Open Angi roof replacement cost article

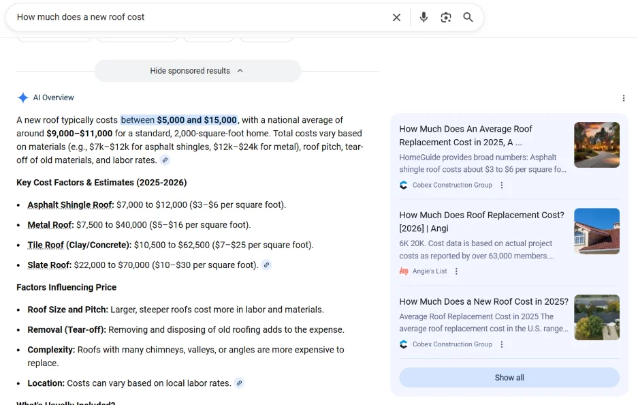pos(481,222)
